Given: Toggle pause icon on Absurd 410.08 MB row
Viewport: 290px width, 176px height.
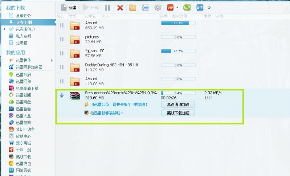Looking at the screenshot, I should pos(62,81).
